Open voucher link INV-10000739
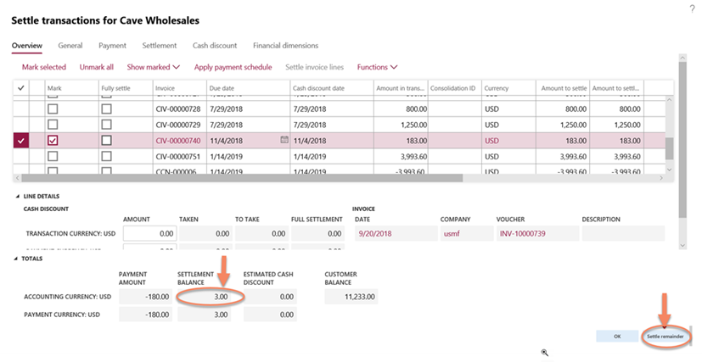 (x=523, y=233)
